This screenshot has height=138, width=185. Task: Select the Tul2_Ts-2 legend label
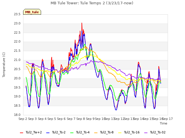point(59,132)
